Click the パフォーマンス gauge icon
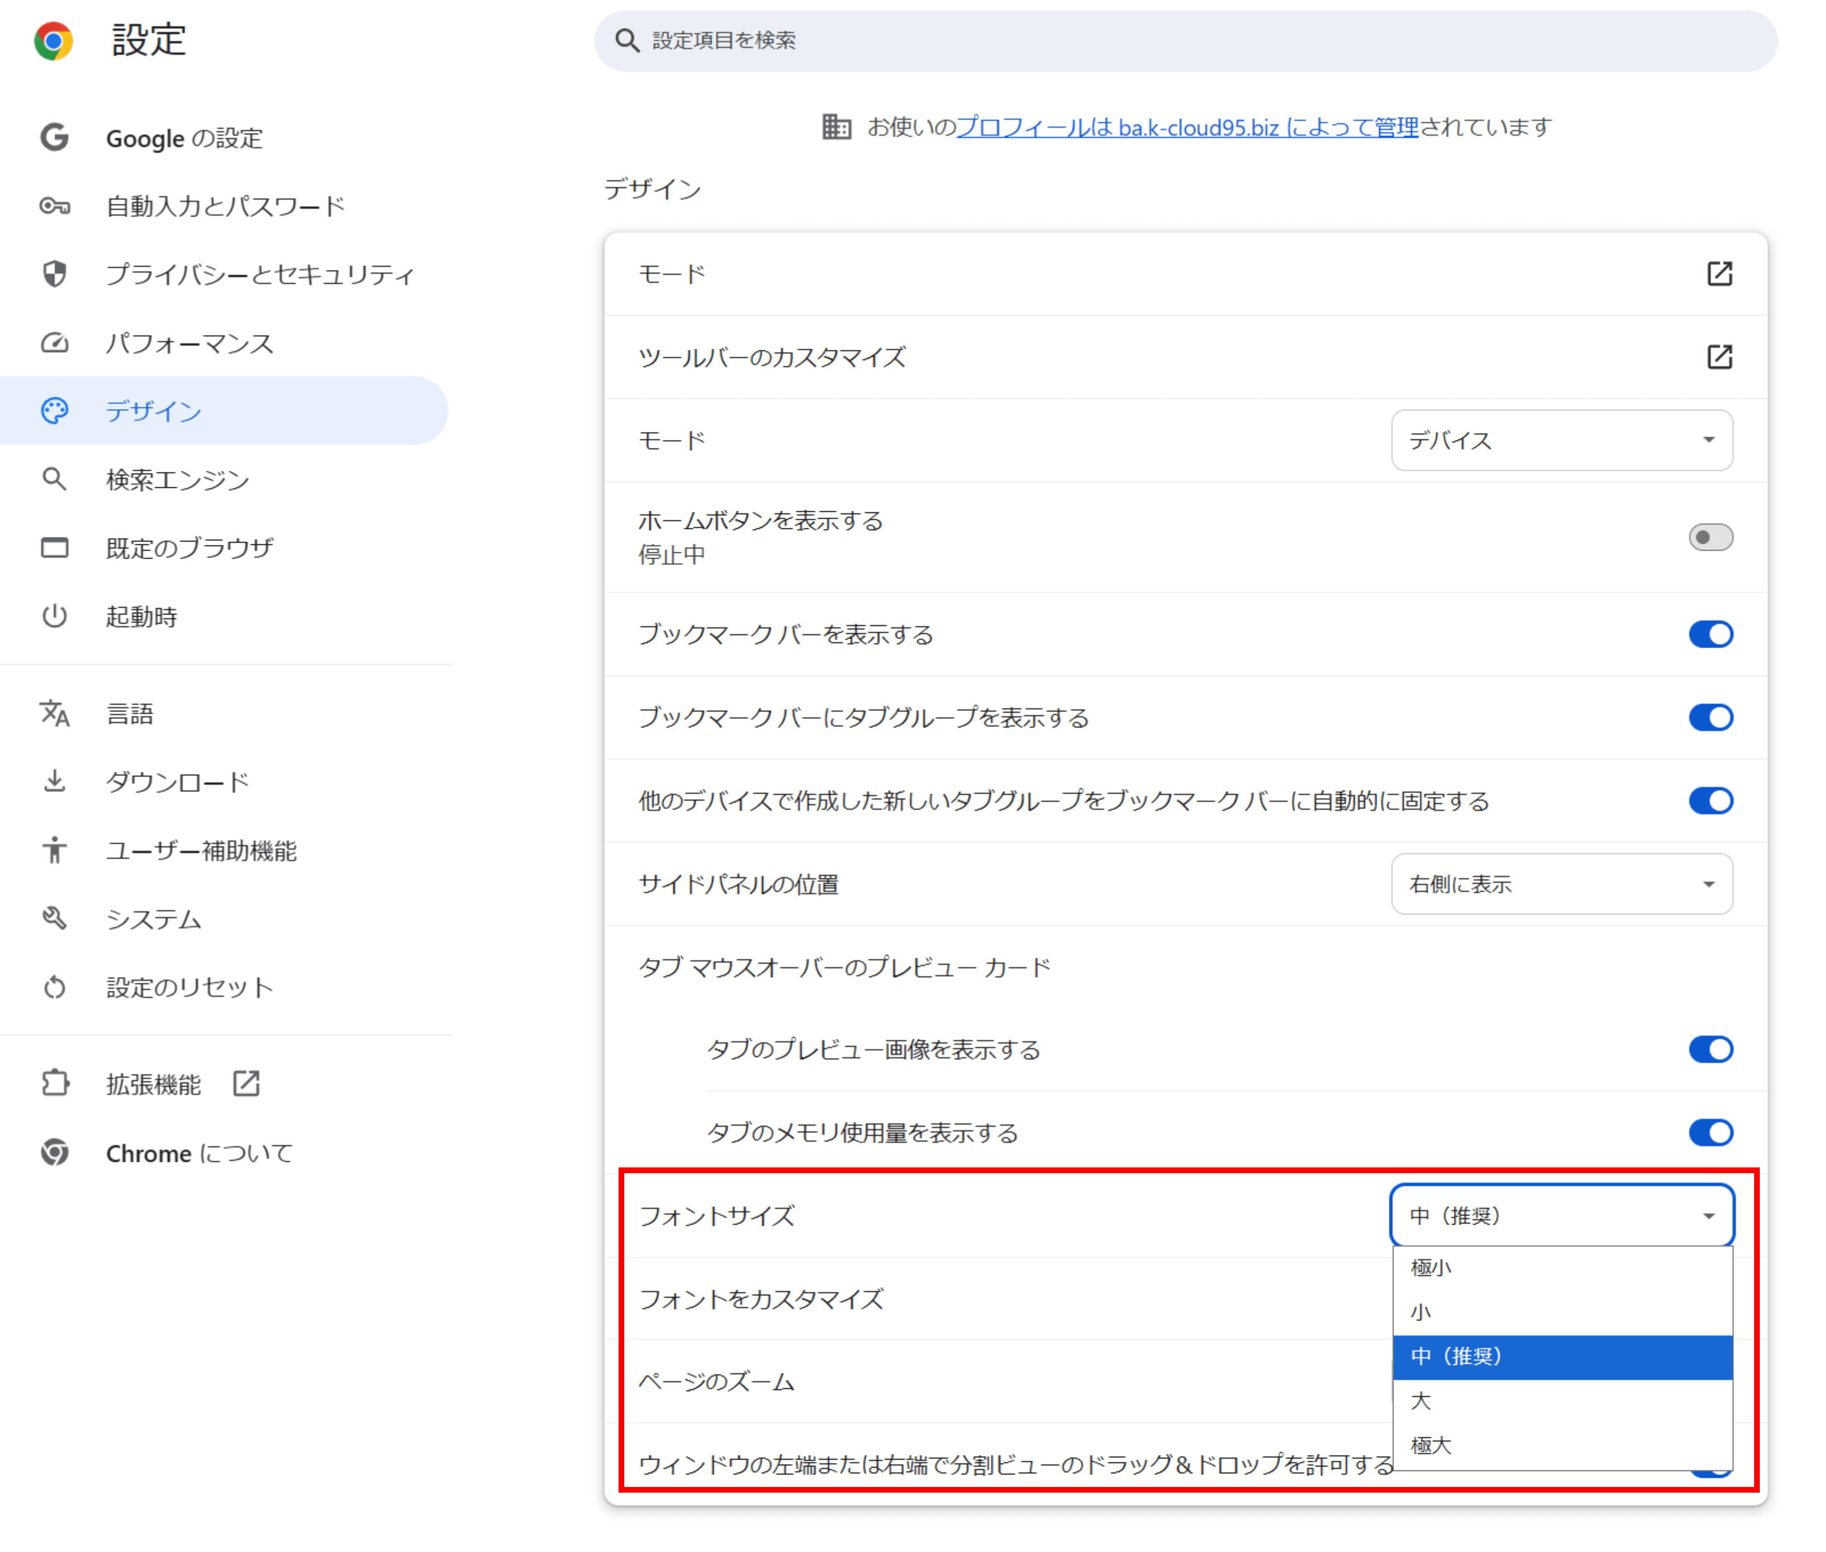Screen dimensions: 1826x1552 [55, 343]
